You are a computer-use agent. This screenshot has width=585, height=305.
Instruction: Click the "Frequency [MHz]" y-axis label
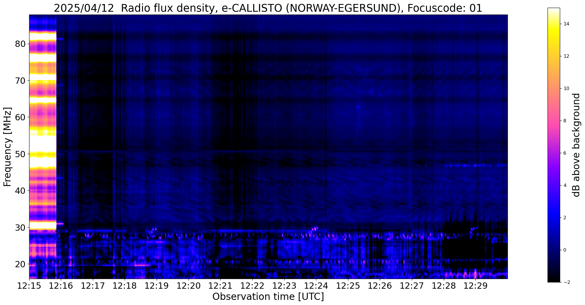pyautogui.click(x=8, y=147)
